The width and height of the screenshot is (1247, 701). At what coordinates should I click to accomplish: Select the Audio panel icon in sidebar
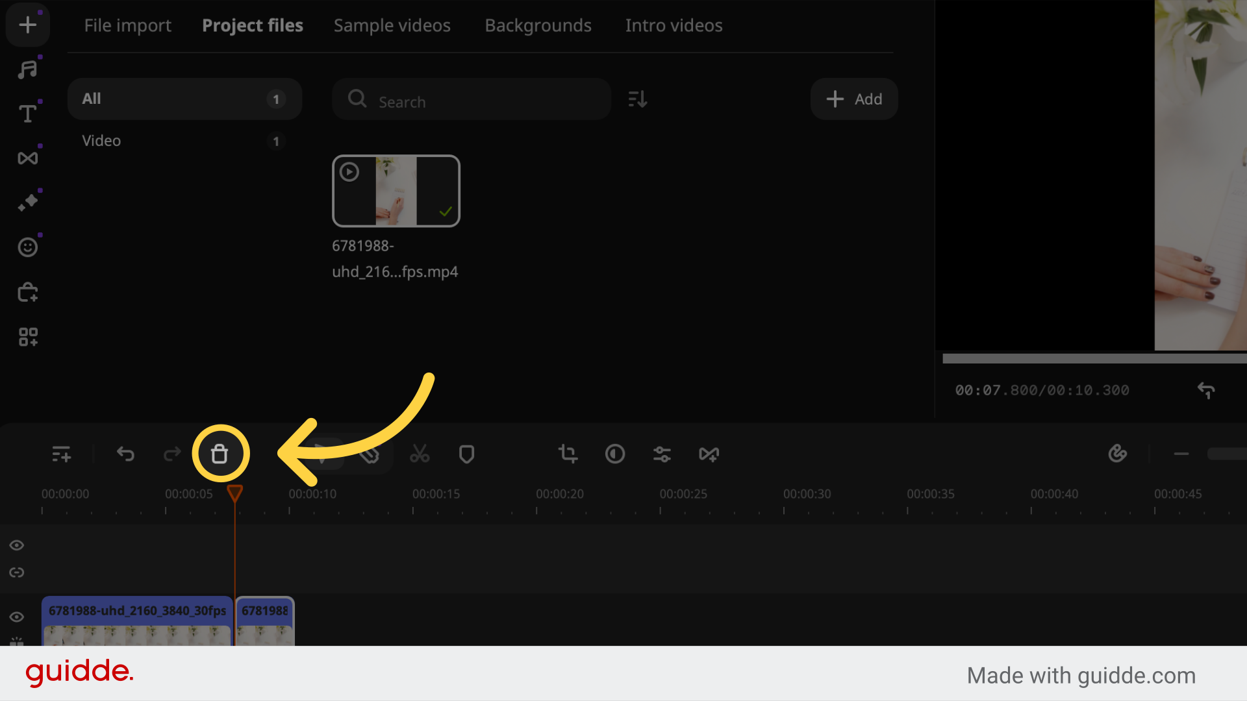coord(27,68)
